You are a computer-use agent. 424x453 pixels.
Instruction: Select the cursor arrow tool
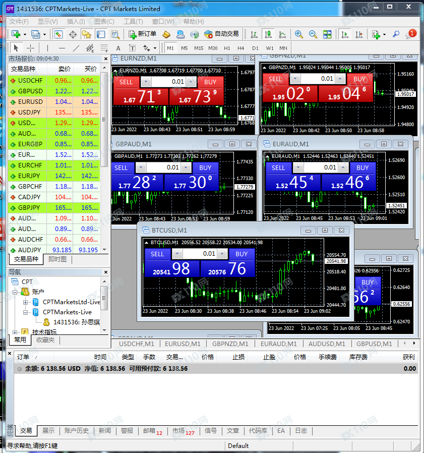tap(16, 47)
